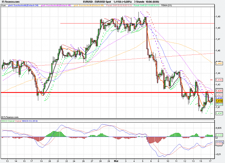This screenshot has width=225, height=163.
Task: Click the green 1,4047 price tag
Action: (x=219, y=113)
